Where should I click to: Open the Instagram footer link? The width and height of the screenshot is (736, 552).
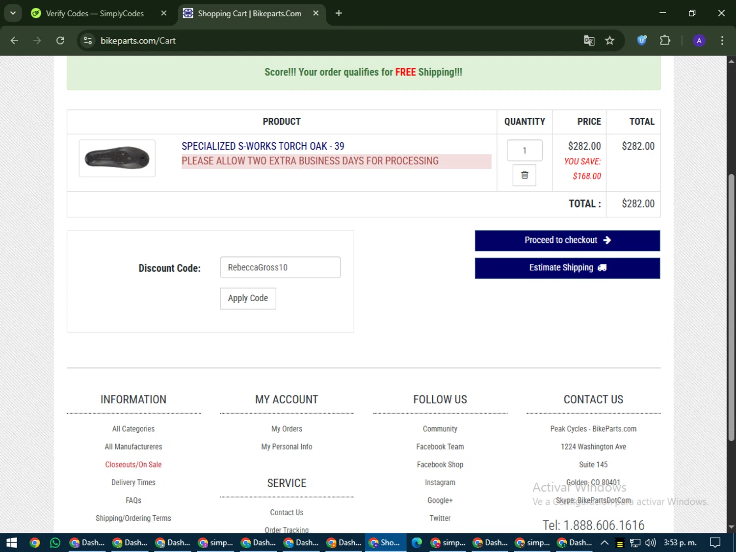point(440,483)
